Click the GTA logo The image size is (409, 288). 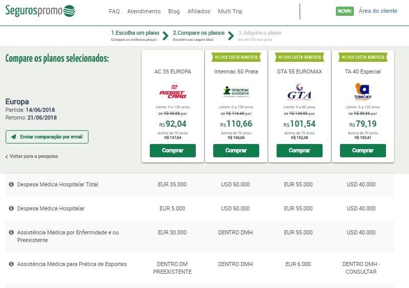[x=300, y=92]
